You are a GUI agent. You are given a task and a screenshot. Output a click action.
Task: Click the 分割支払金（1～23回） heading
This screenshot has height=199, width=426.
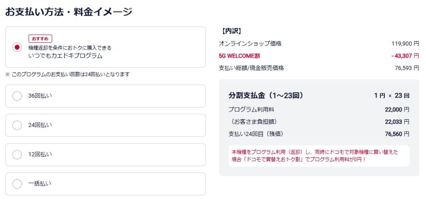pyautogui.click(x=266, y=95)
